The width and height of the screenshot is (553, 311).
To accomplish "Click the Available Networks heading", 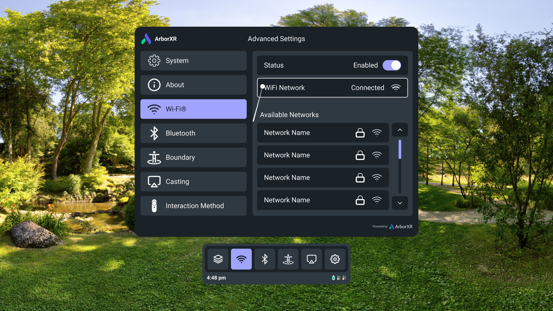I will coord(289,115).
